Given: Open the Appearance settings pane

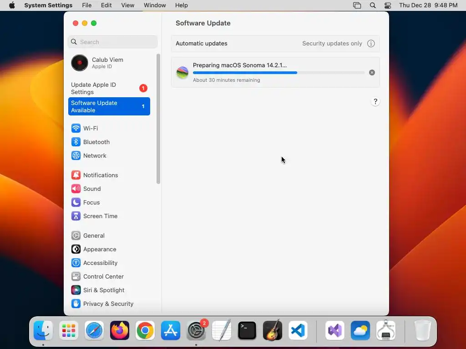Looking at the screenshot, I should 109,249.
